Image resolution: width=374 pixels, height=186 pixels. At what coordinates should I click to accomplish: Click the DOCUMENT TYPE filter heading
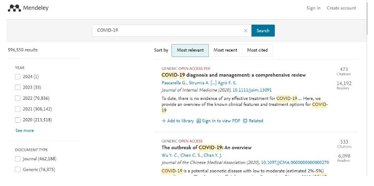pos(31,150)
